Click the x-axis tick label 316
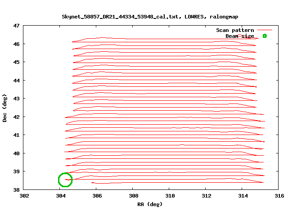 click(279, 196)
